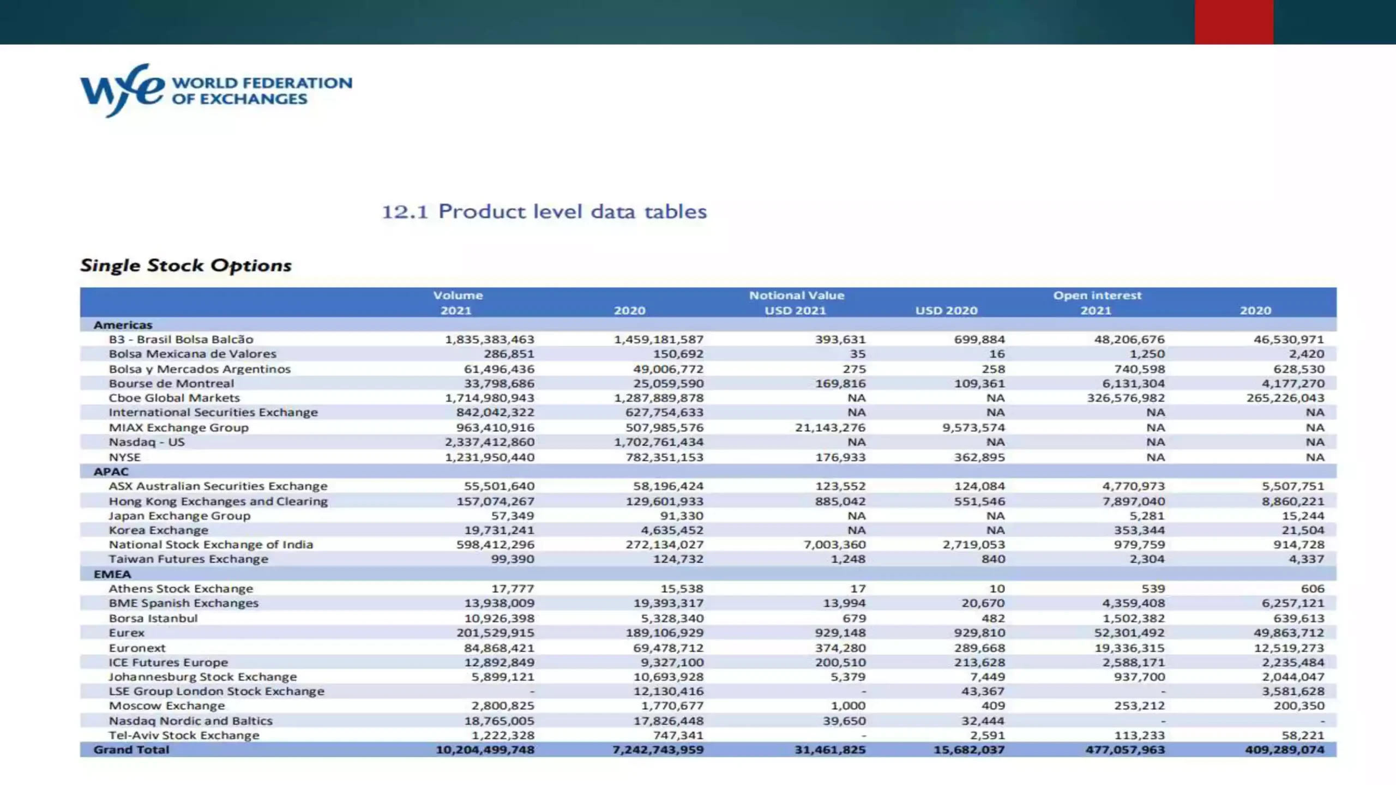Click the Tel-Aviv open interest 113,233

click(x=1140, y=735)
